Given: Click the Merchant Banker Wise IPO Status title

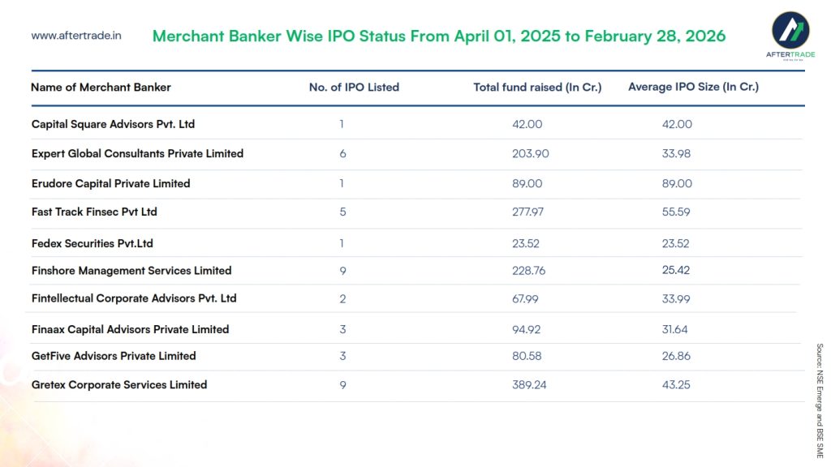Looking at the screenshot, I should click(439, 36).
